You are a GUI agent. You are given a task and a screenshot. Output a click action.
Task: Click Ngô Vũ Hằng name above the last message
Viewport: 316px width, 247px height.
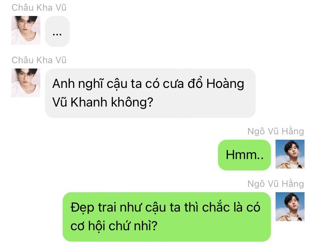(x=276, y=184)
